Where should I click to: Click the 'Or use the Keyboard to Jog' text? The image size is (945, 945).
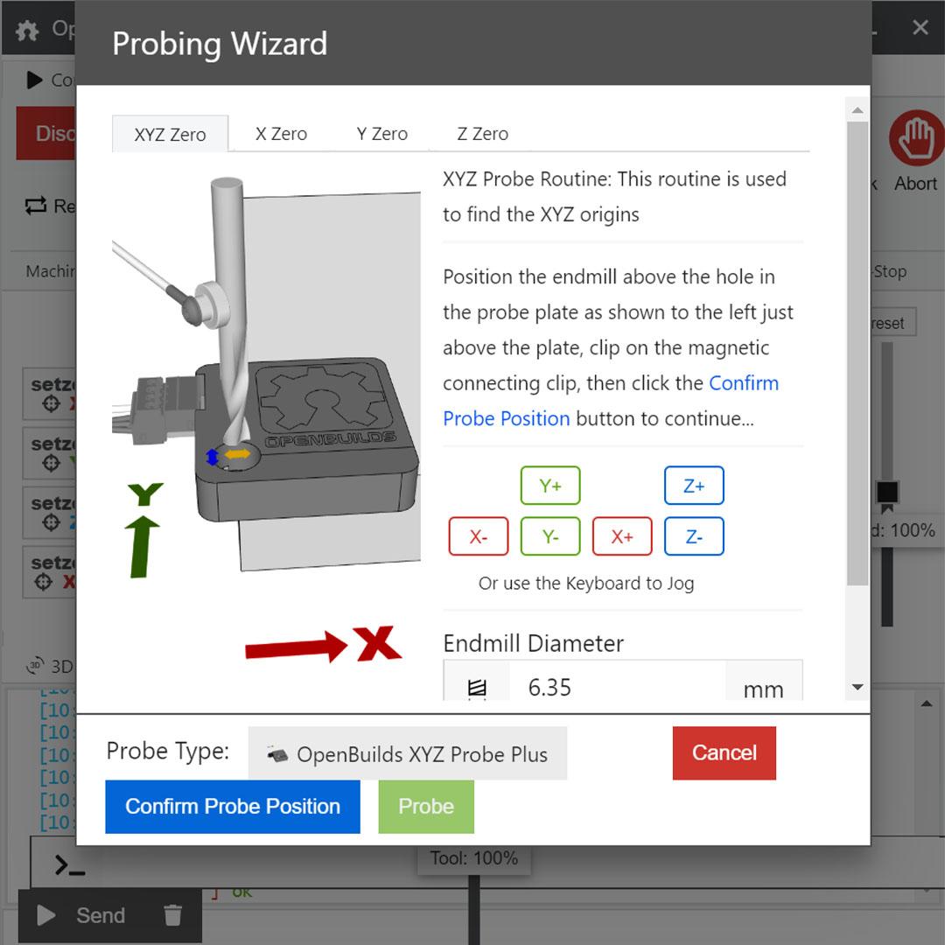pos(586,584)
